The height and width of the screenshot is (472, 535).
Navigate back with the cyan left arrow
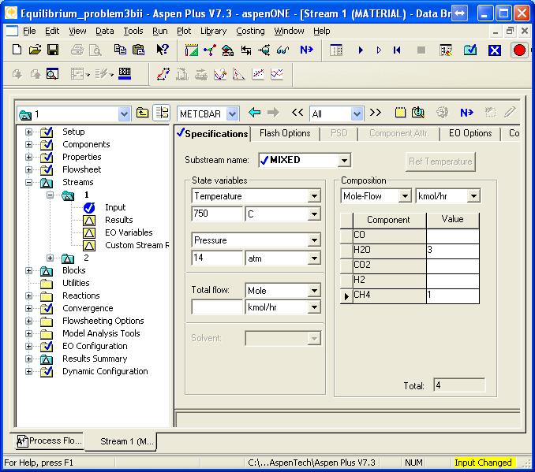click(255, 113)
